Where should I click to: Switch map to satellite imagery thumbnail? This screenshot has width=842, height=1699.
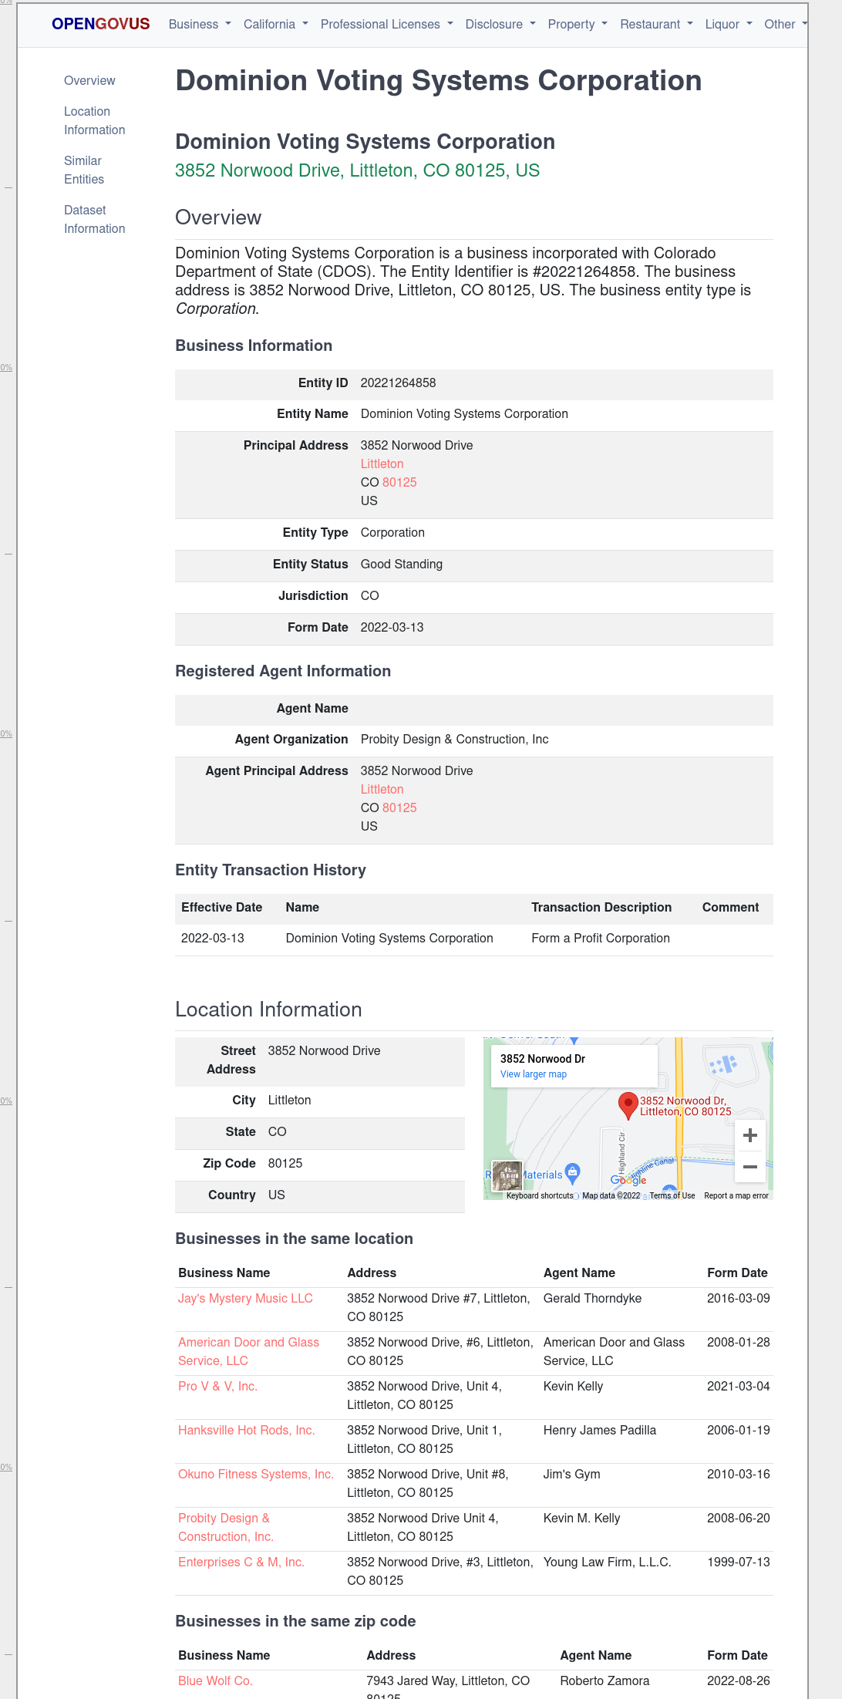[507, 1177]
